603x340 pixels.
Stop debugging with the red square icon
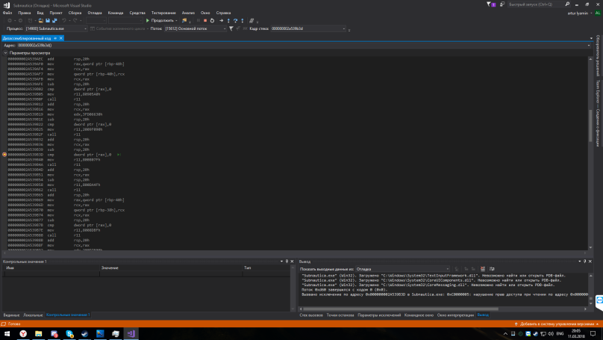pos(205,20)
